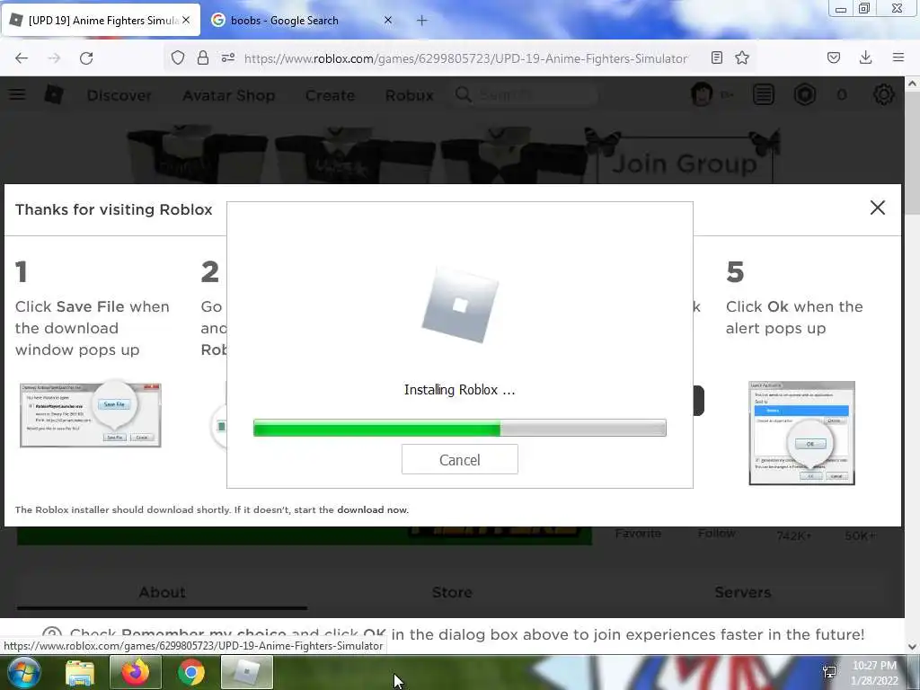Open the Firefox Downloads arrow
This screenshot has width=920, height=690.
point(865,57)
